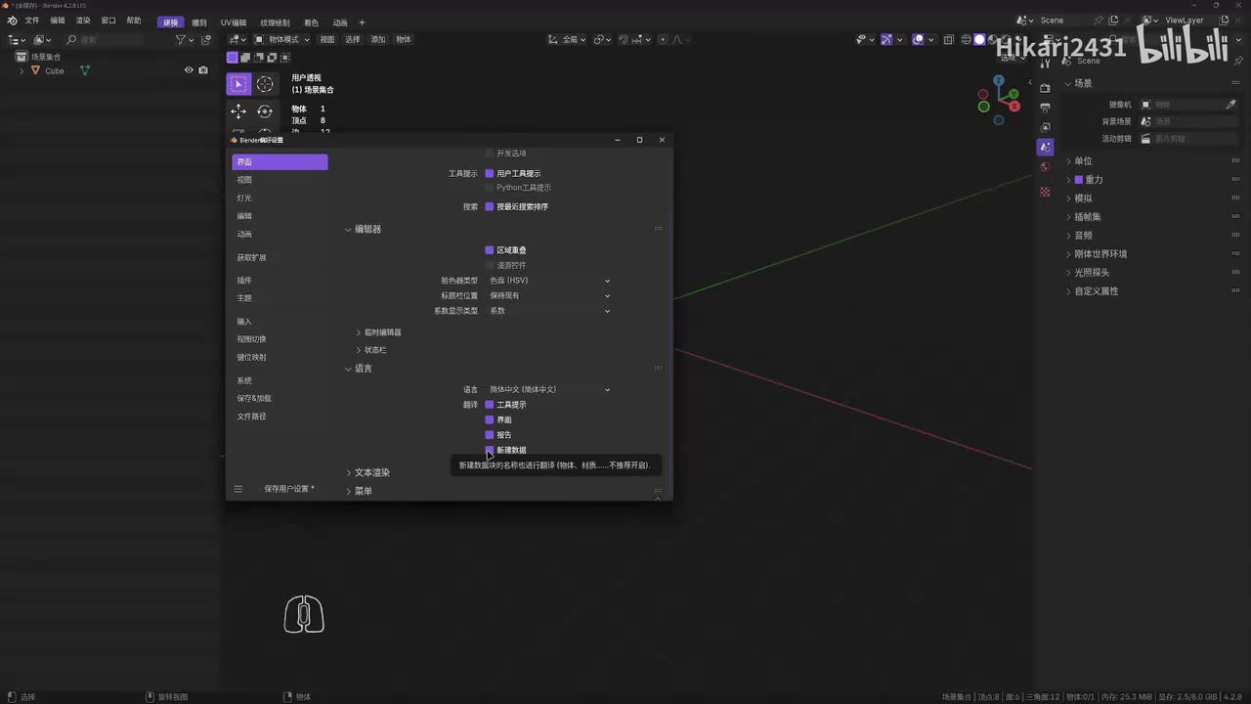
Task: Toggle Cube visibility eye in outliner
Action: [190, 70]
